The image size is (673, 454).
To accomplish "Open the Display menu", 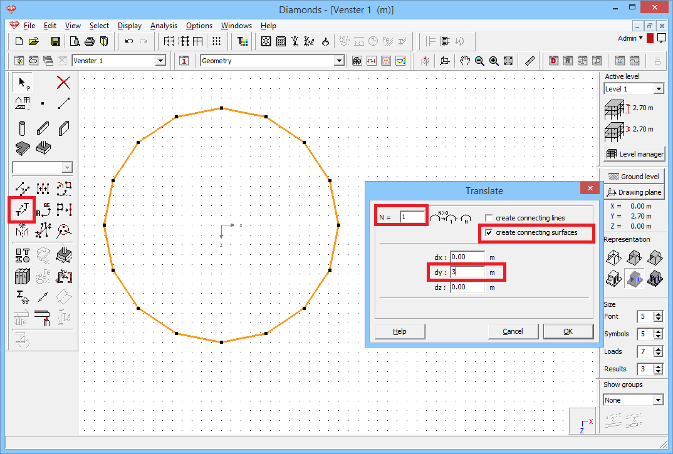I will 130,26.
